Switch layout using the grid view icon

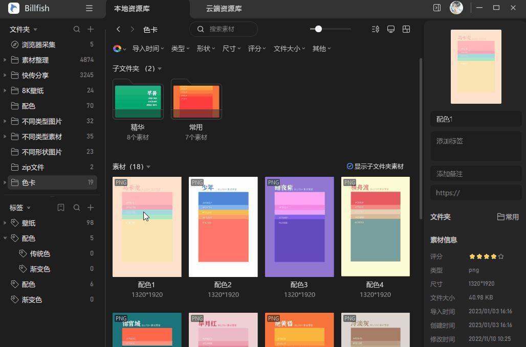pyautogui.click(x=406, y=29)
